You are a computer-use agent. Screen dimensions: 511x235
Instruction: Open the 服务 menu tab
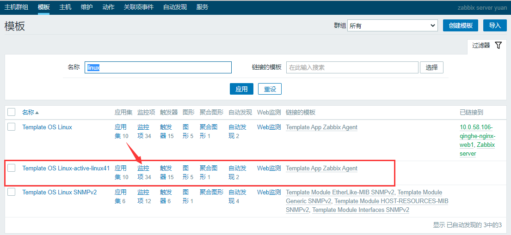click(203, 7)
